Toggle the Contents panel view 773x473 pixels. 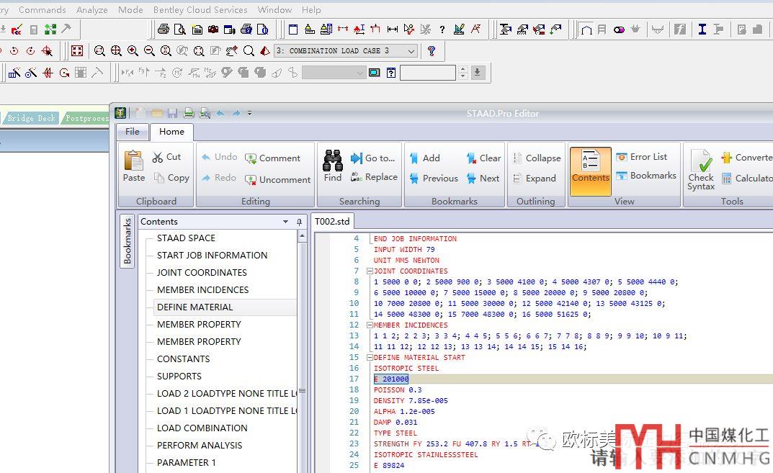pyautogui.click(x=591, y=171)
